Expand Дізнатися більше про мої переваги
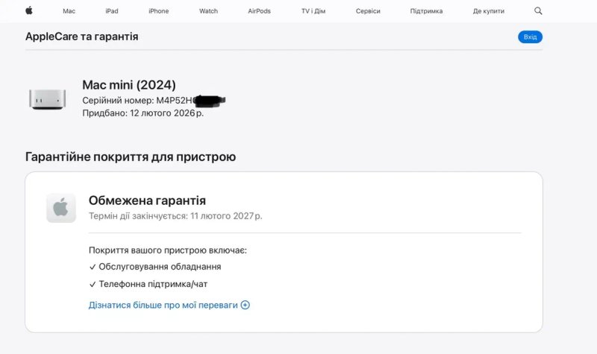The width and height of the screenshot is (597, 354). pyautogui.click(x=169, y=305)
